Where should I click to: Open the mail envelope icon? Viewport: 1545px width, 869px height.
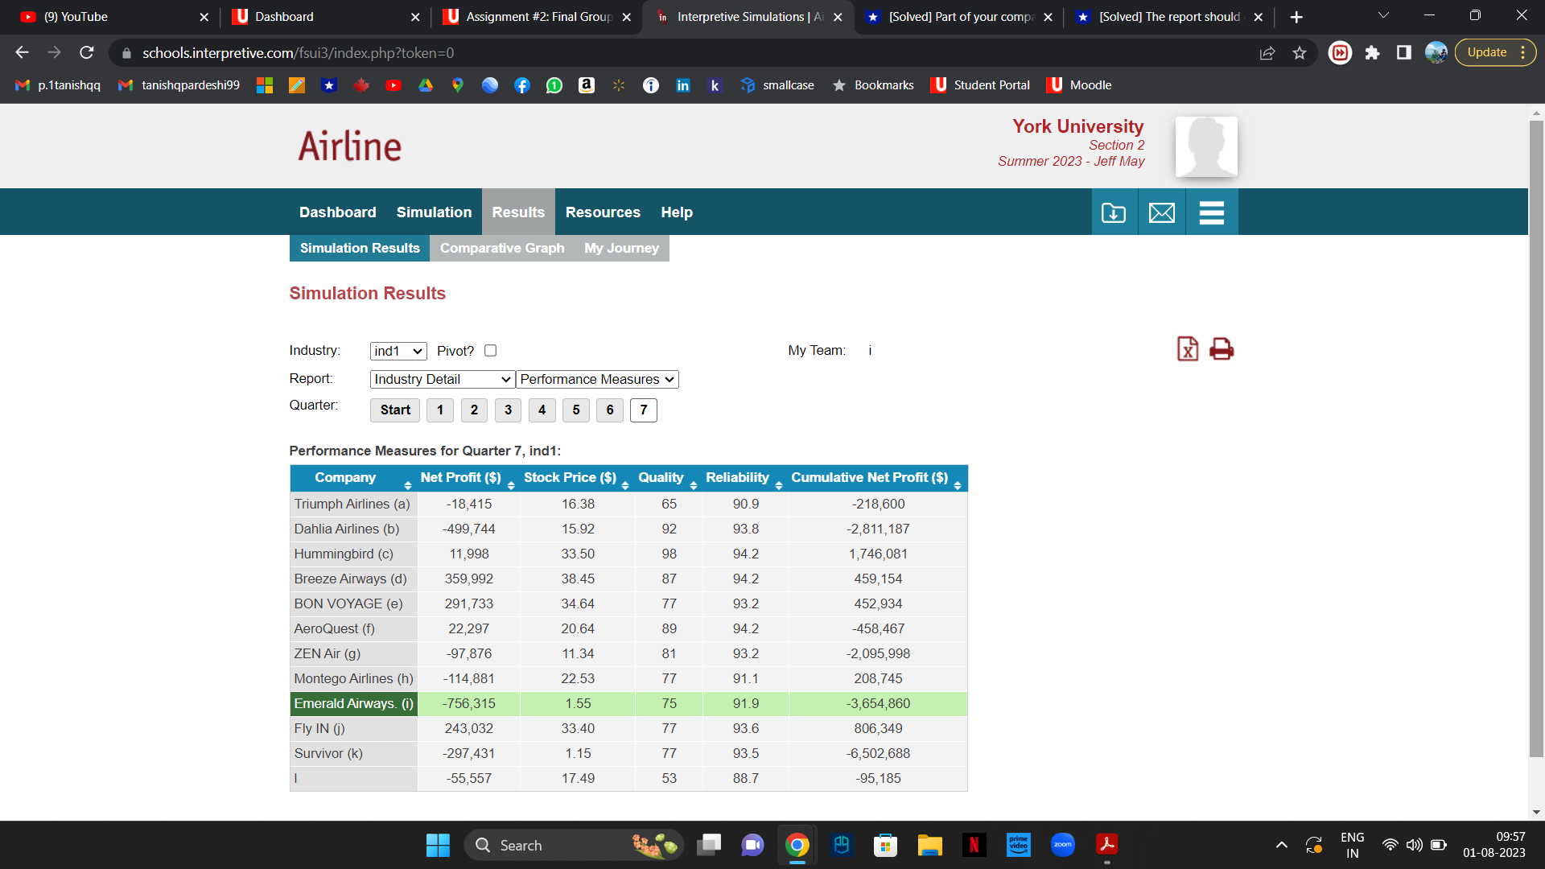(1161, 212)
